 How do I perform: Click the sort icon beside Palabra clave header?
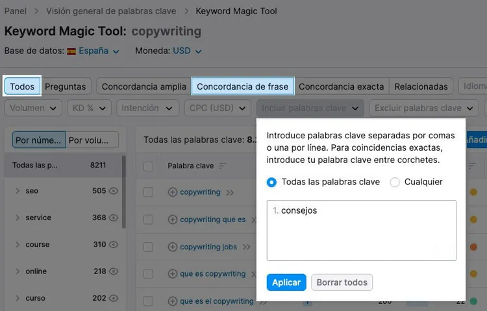pyautogui.click(x=222, y=166)
